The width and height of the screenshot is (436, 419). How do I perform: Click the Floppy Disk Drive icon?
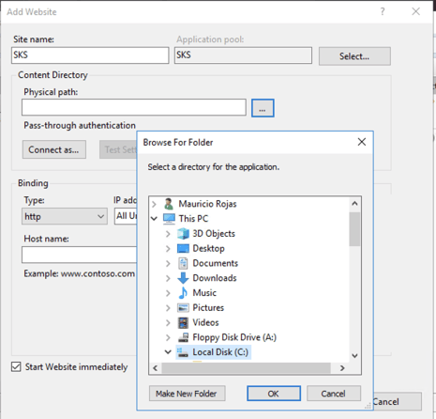coord(183,337)
